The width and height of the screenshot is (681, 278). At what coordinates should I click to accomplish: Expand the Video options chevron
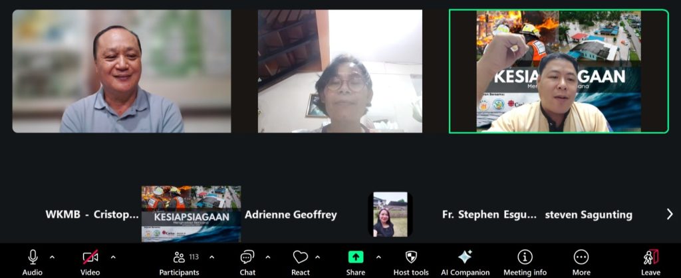pos(113,257)
